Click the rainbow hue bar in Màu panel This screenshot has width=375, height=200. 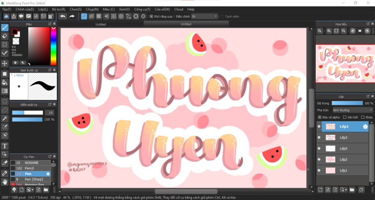53,46
